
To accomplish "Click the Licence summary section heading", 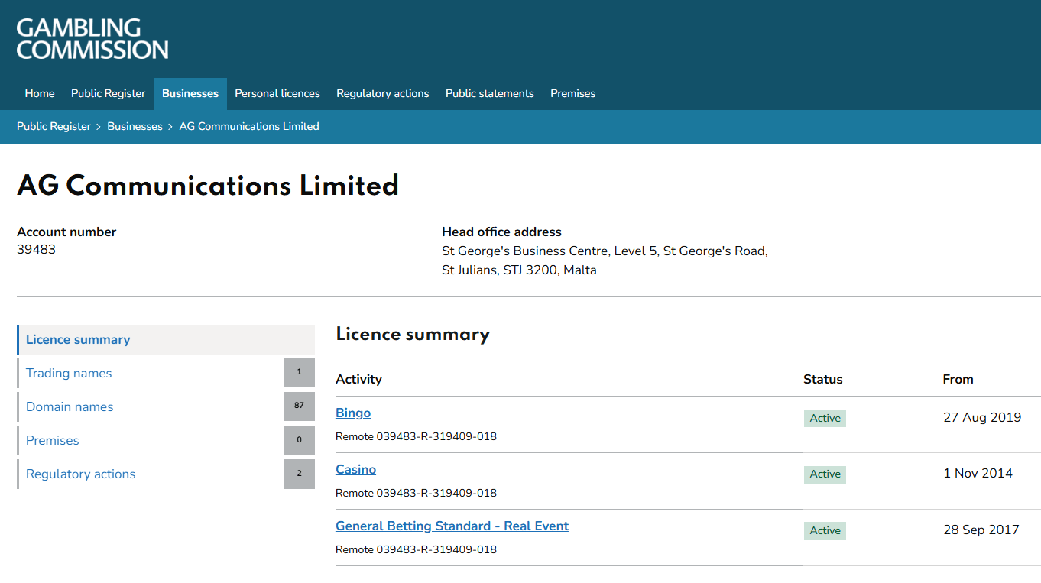I will 413,334.
